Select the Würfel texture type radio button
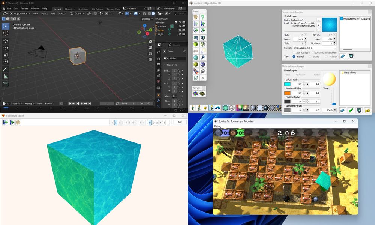Viewport: 375px width, 225px height. point(310,57)
